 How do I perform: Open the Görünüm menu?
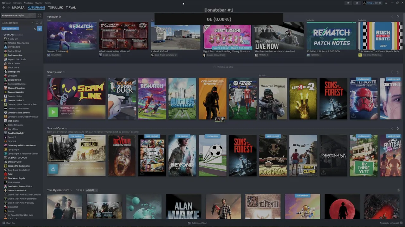click(17, 3)
